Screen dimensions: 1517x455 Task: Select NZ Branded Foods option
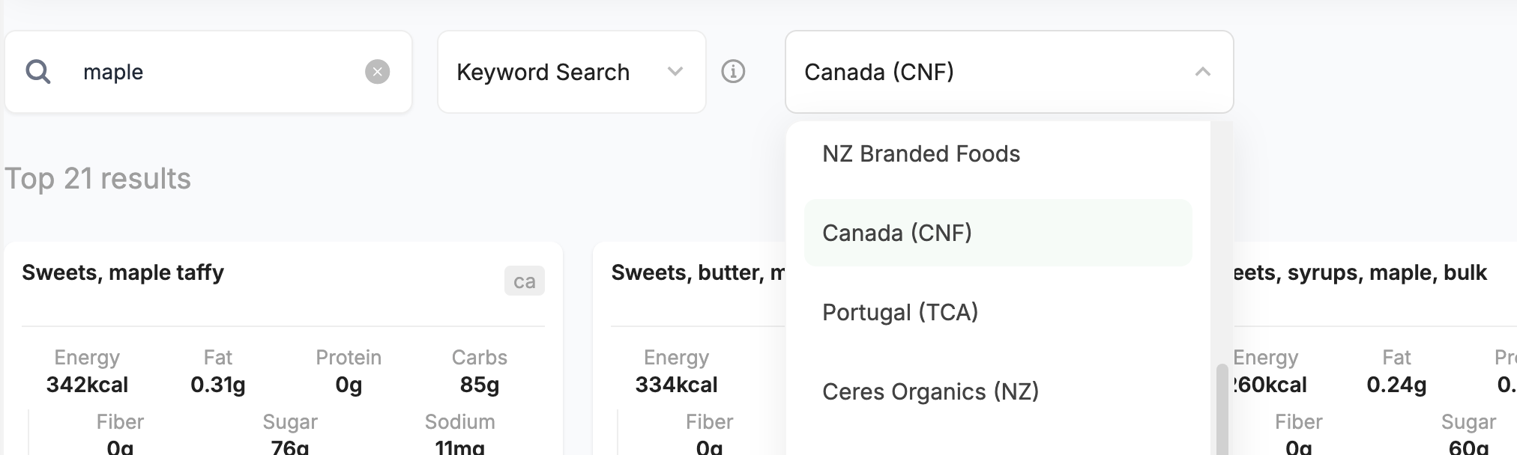point(921,154)
